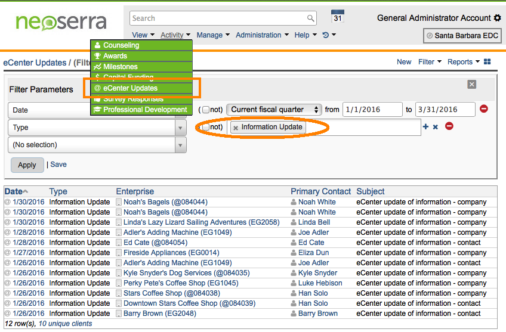
Task: Click the search magnifier icon
Action: click(310, 18)
